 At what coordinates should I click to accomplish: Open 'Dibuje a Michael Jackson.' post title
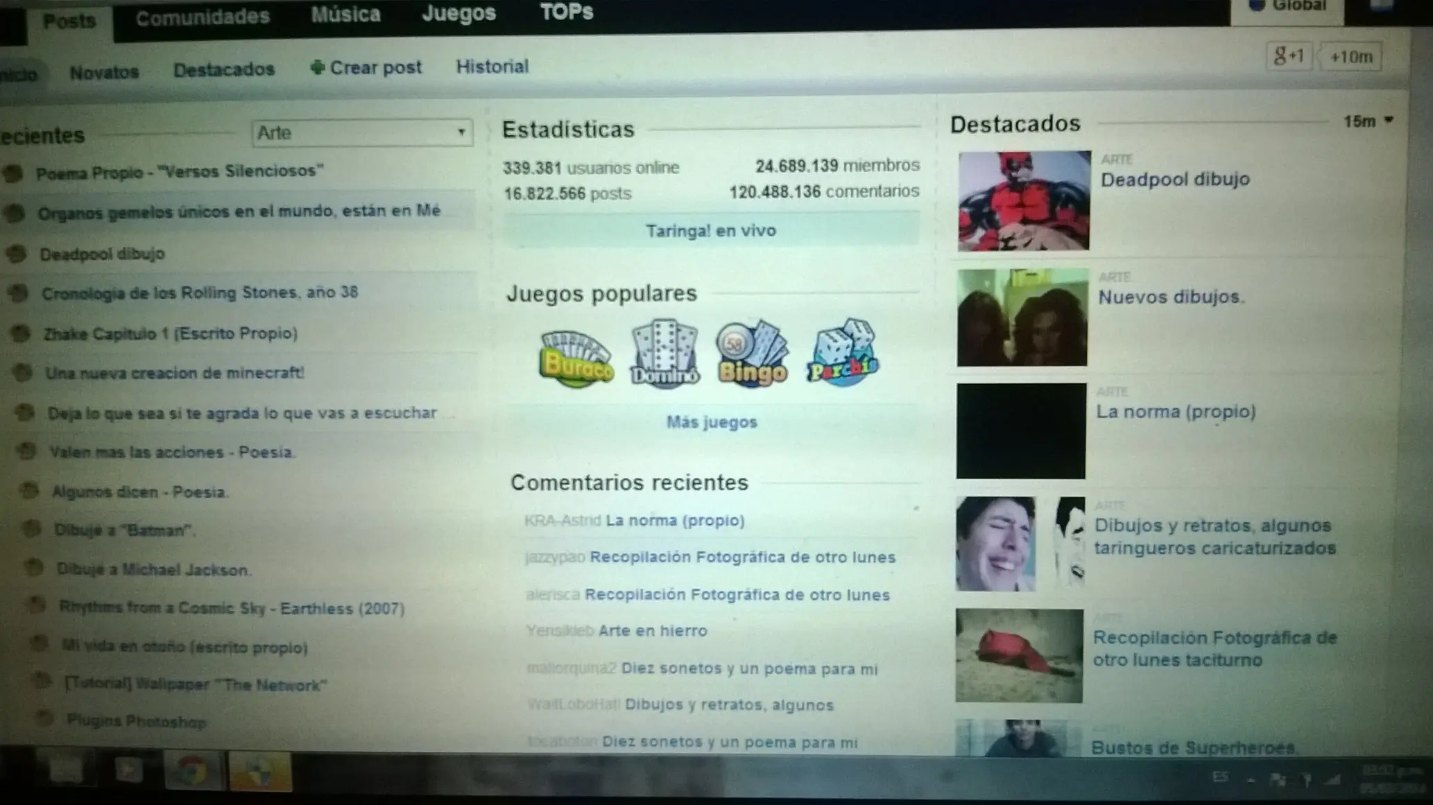[x=154, y=569]
